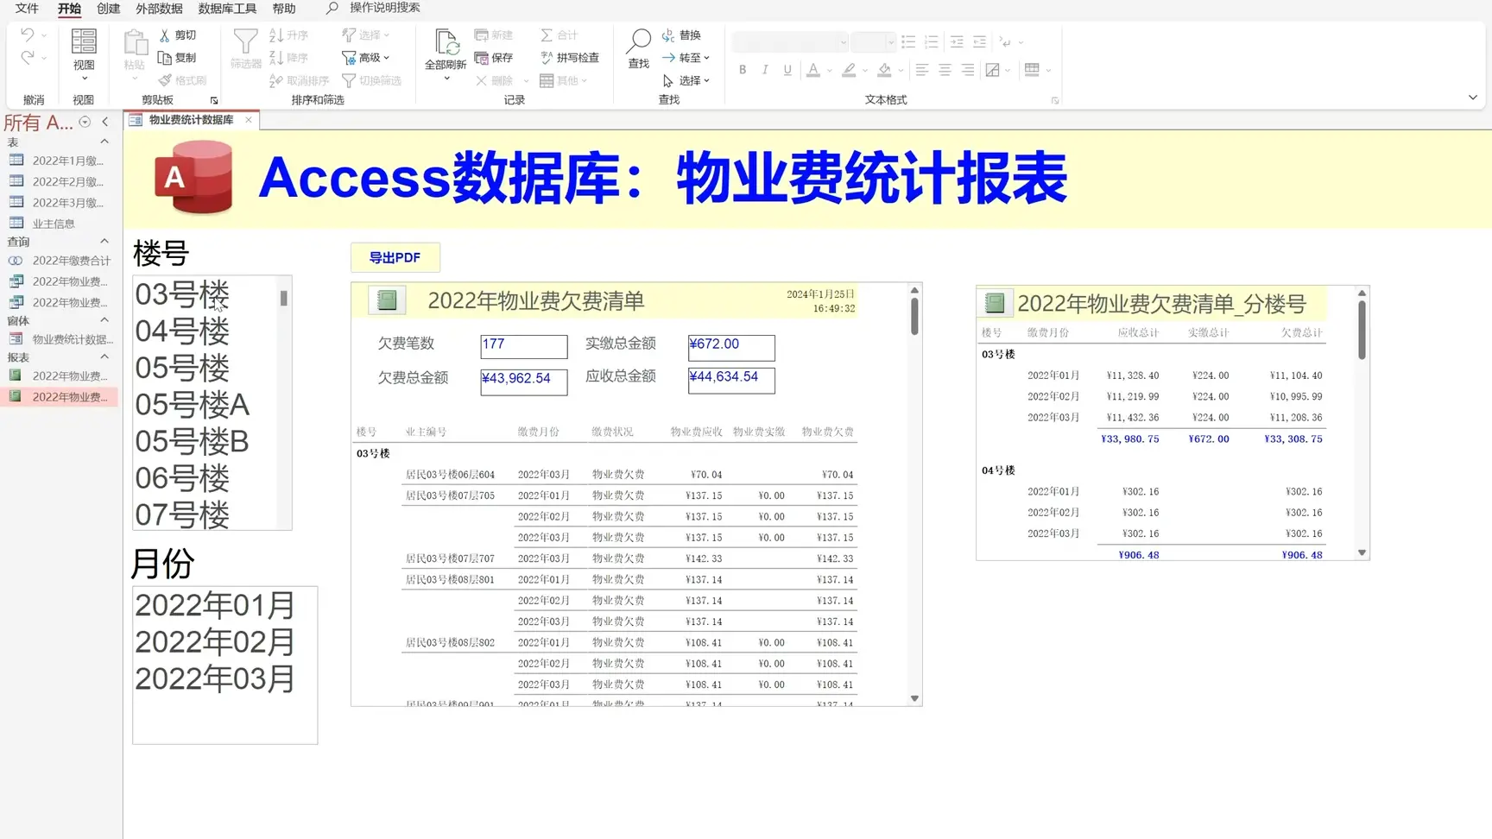The width and height of the screenshot is (1492, 839).
Task: Click the center alignment icon
Action: [x=945, y=70]
